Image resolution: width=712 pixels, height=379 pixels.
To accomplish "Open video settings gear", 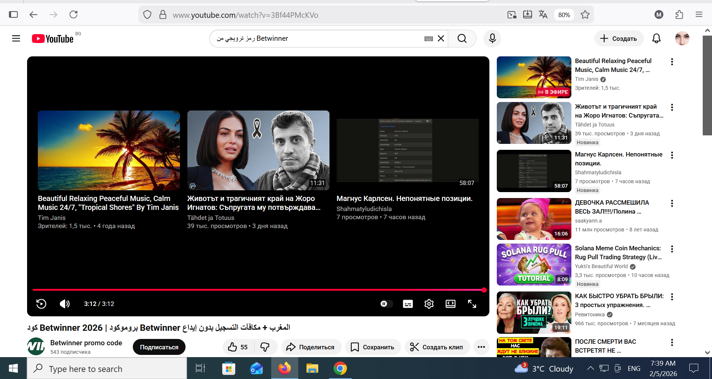I will [x=429, y=304].
